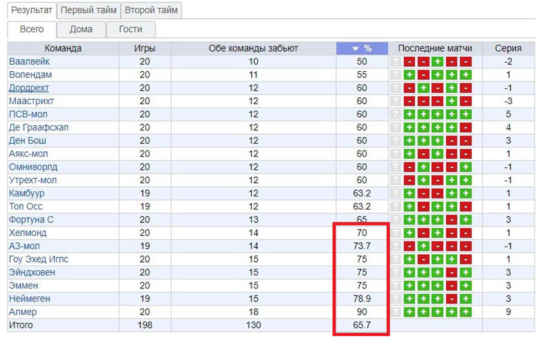The image size is (541, 342).
Task: Open team link Эммен
Action: click(x=24, y=285)
